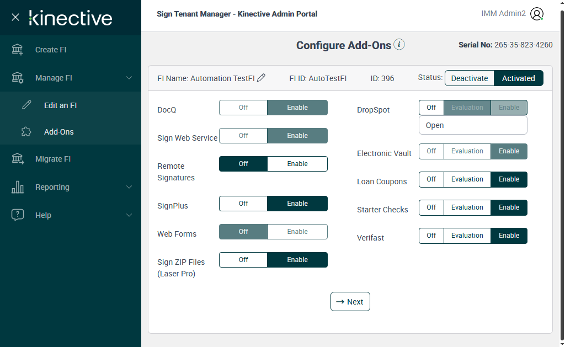
Task: Turn Sign ZIP Files Off
Action: pyautogui.click(x=243, y=259)
